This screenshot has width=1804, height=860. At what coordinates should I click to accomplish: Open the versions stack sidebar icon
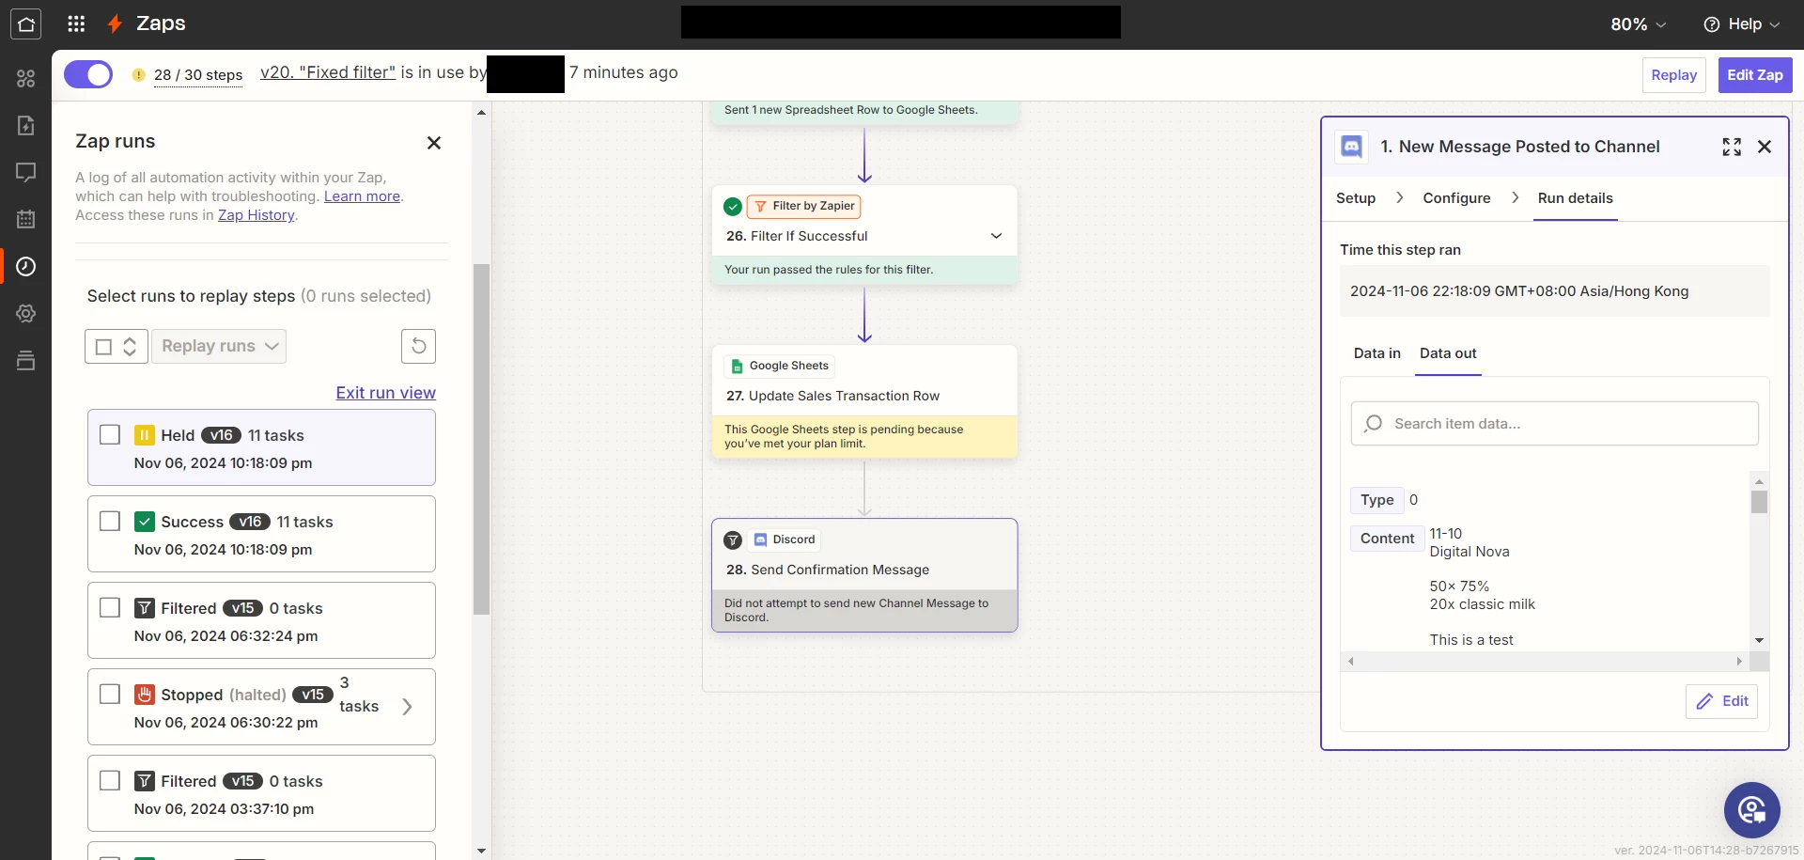coord(26,360)
